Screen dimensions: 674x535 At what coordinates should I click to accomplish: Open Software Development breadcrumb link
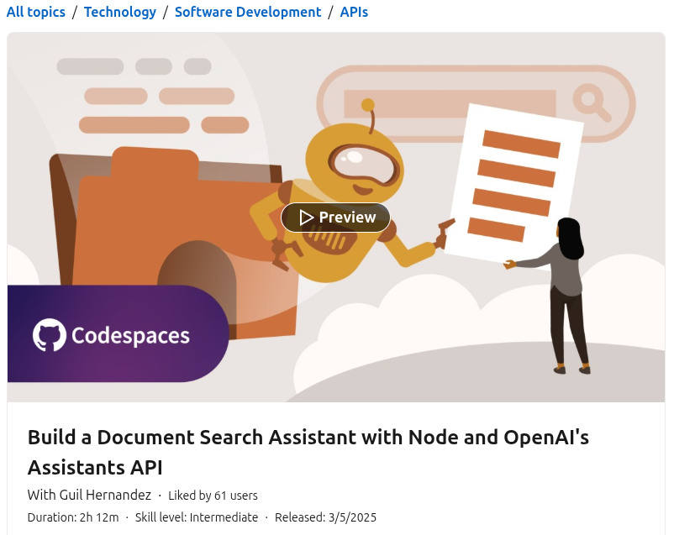point(248,12)
